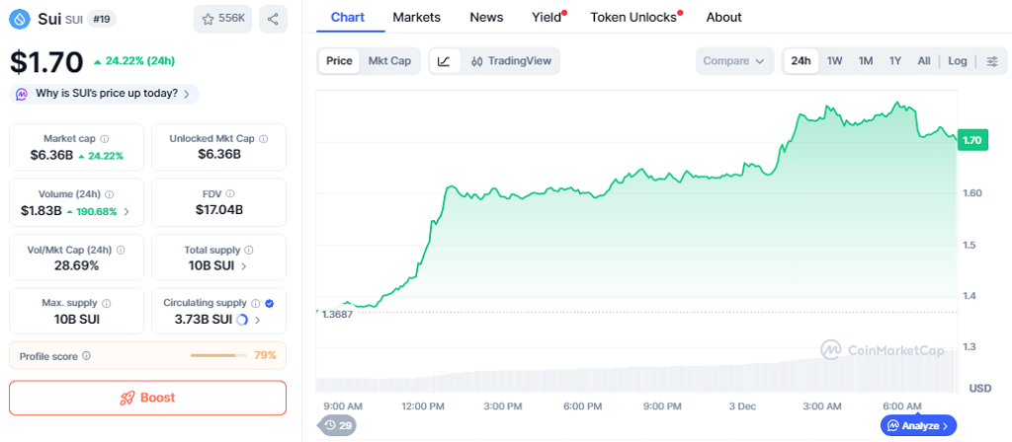Toggle the Log scale option

[x=957, y=61]
